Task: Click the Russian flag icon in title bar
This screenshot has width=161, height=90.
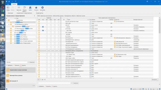Action: (x=16, y=1)
